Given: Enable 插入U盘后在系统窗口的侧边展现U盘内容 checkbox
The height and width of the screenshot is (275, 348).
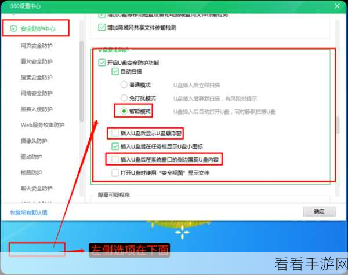Looking at the screenshot, I should tap(115, 160).
